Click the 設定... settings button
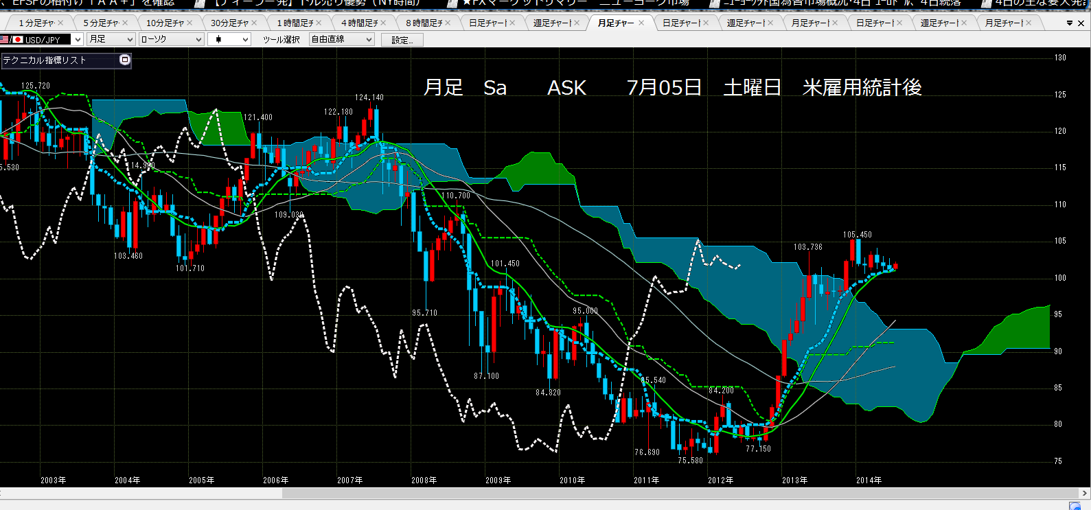Image resolution: width=1091 pixels, height=510 pixels. (402, 40)
